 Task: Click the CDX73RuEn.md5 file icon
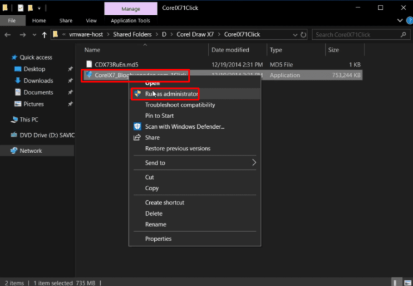(90, 64)
